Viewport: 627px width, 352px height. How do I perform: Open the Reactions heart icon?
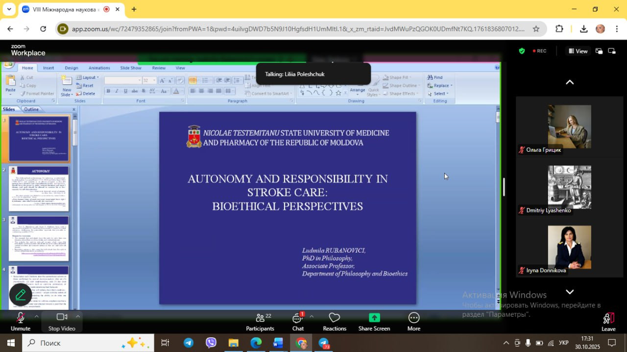pos(335,318)
